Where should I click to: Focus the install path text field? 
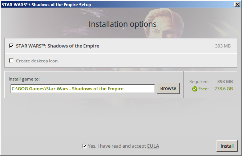coord(83,89)
